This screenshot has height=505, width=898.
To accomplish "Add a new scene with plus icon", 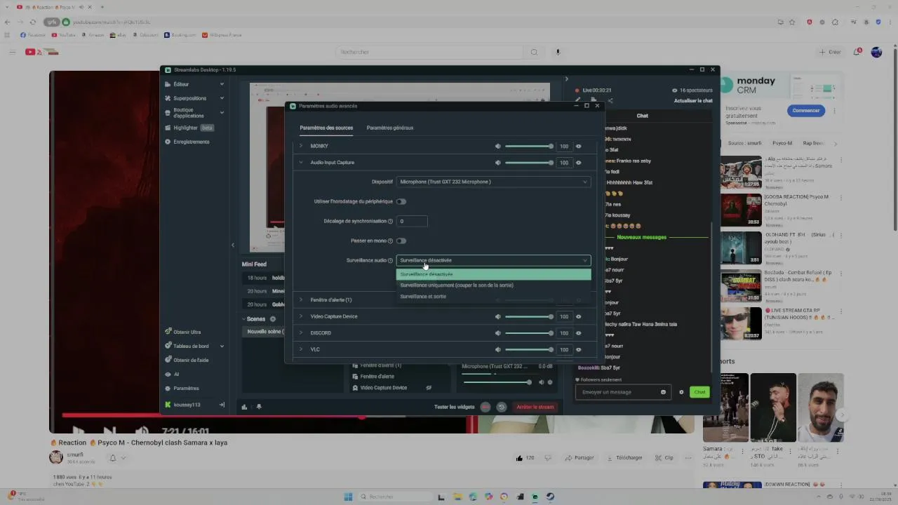I will 273,319.
